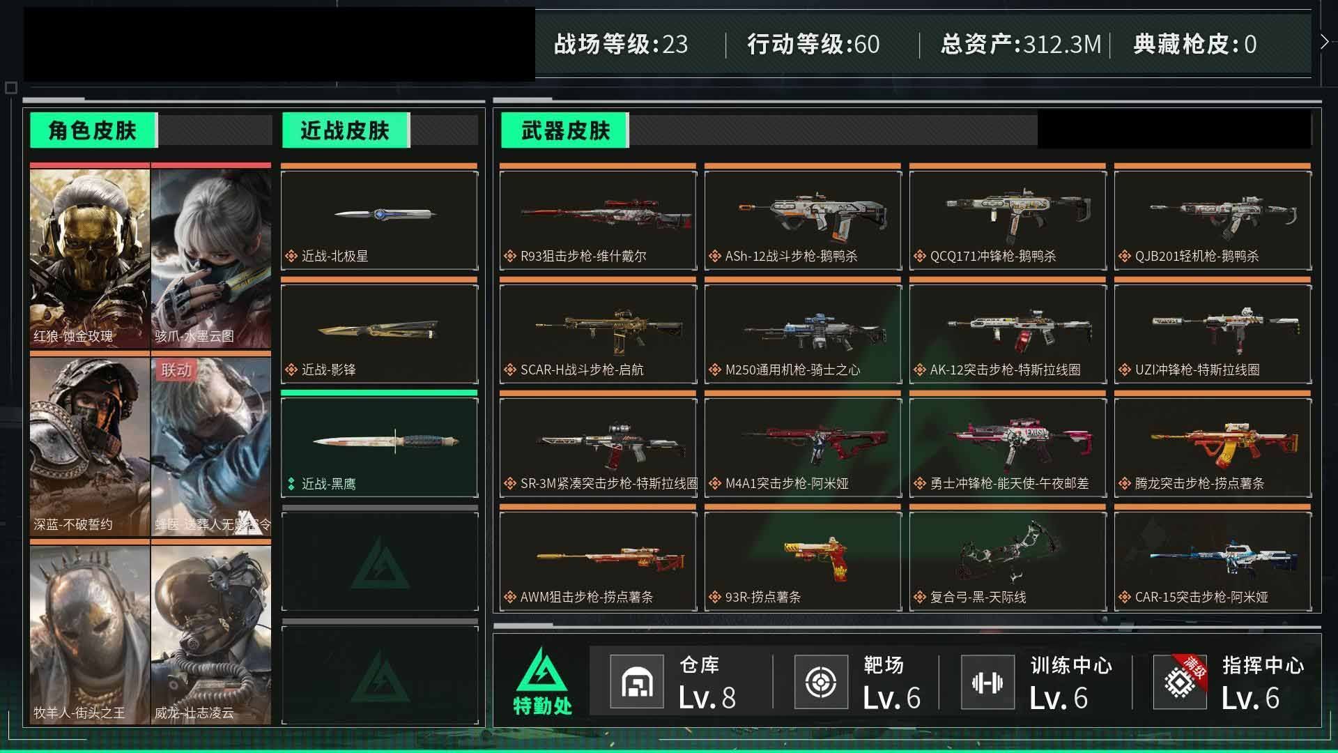1338x753 pixels.
Task: Open the 近战皮肤 tab
Action: click(345, 130)
